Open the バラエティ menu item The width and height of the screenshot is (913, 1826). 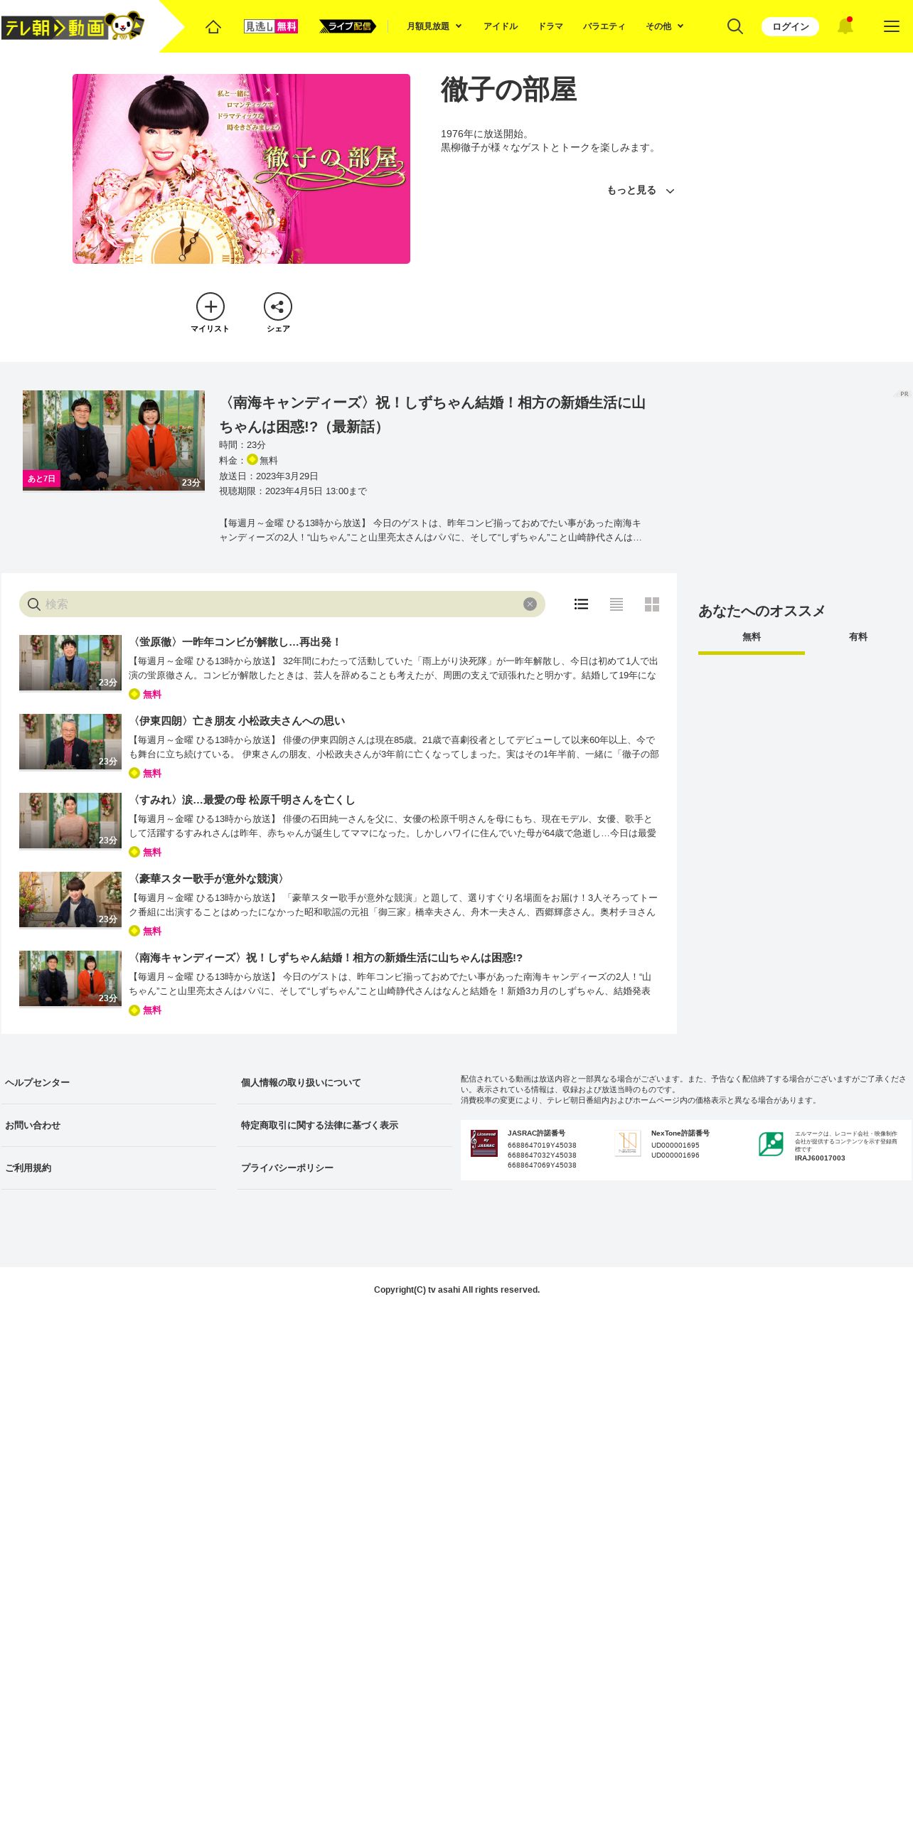[x=604, y=26]
